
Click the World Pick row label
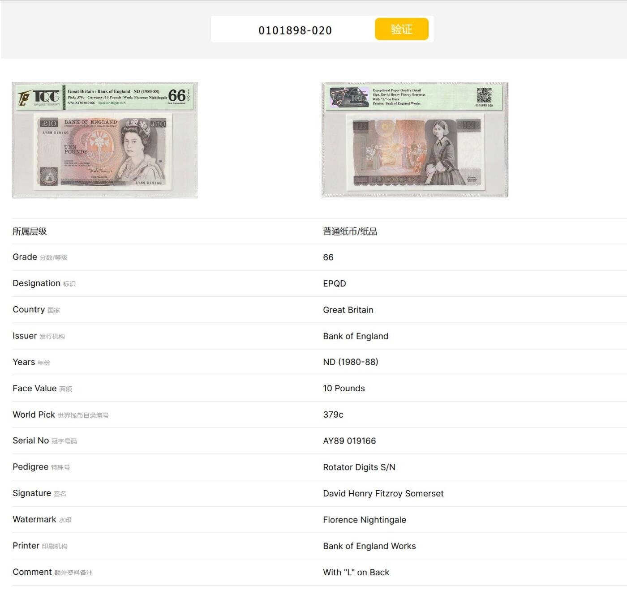pyautogui.click(x=60, y=415)
